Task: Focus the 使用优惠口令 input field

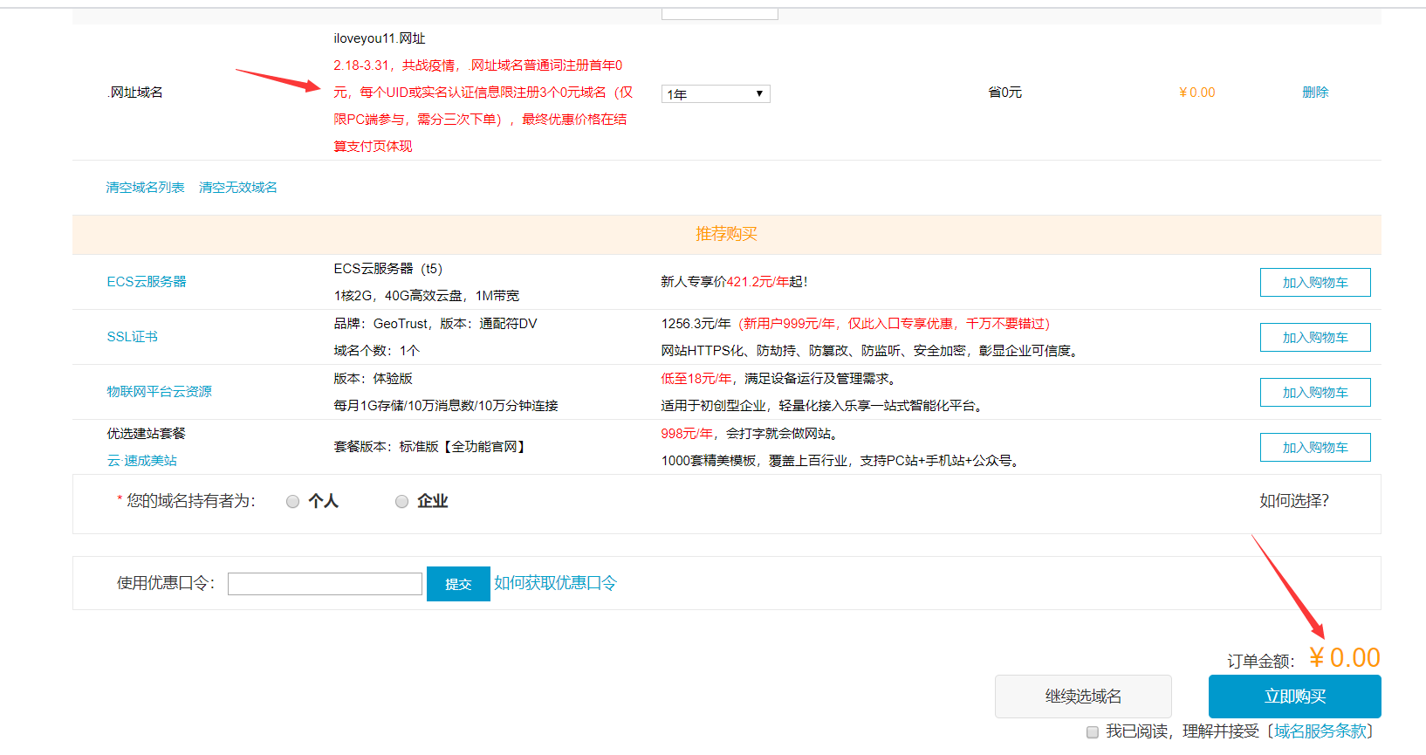Action: pos(325,584)
